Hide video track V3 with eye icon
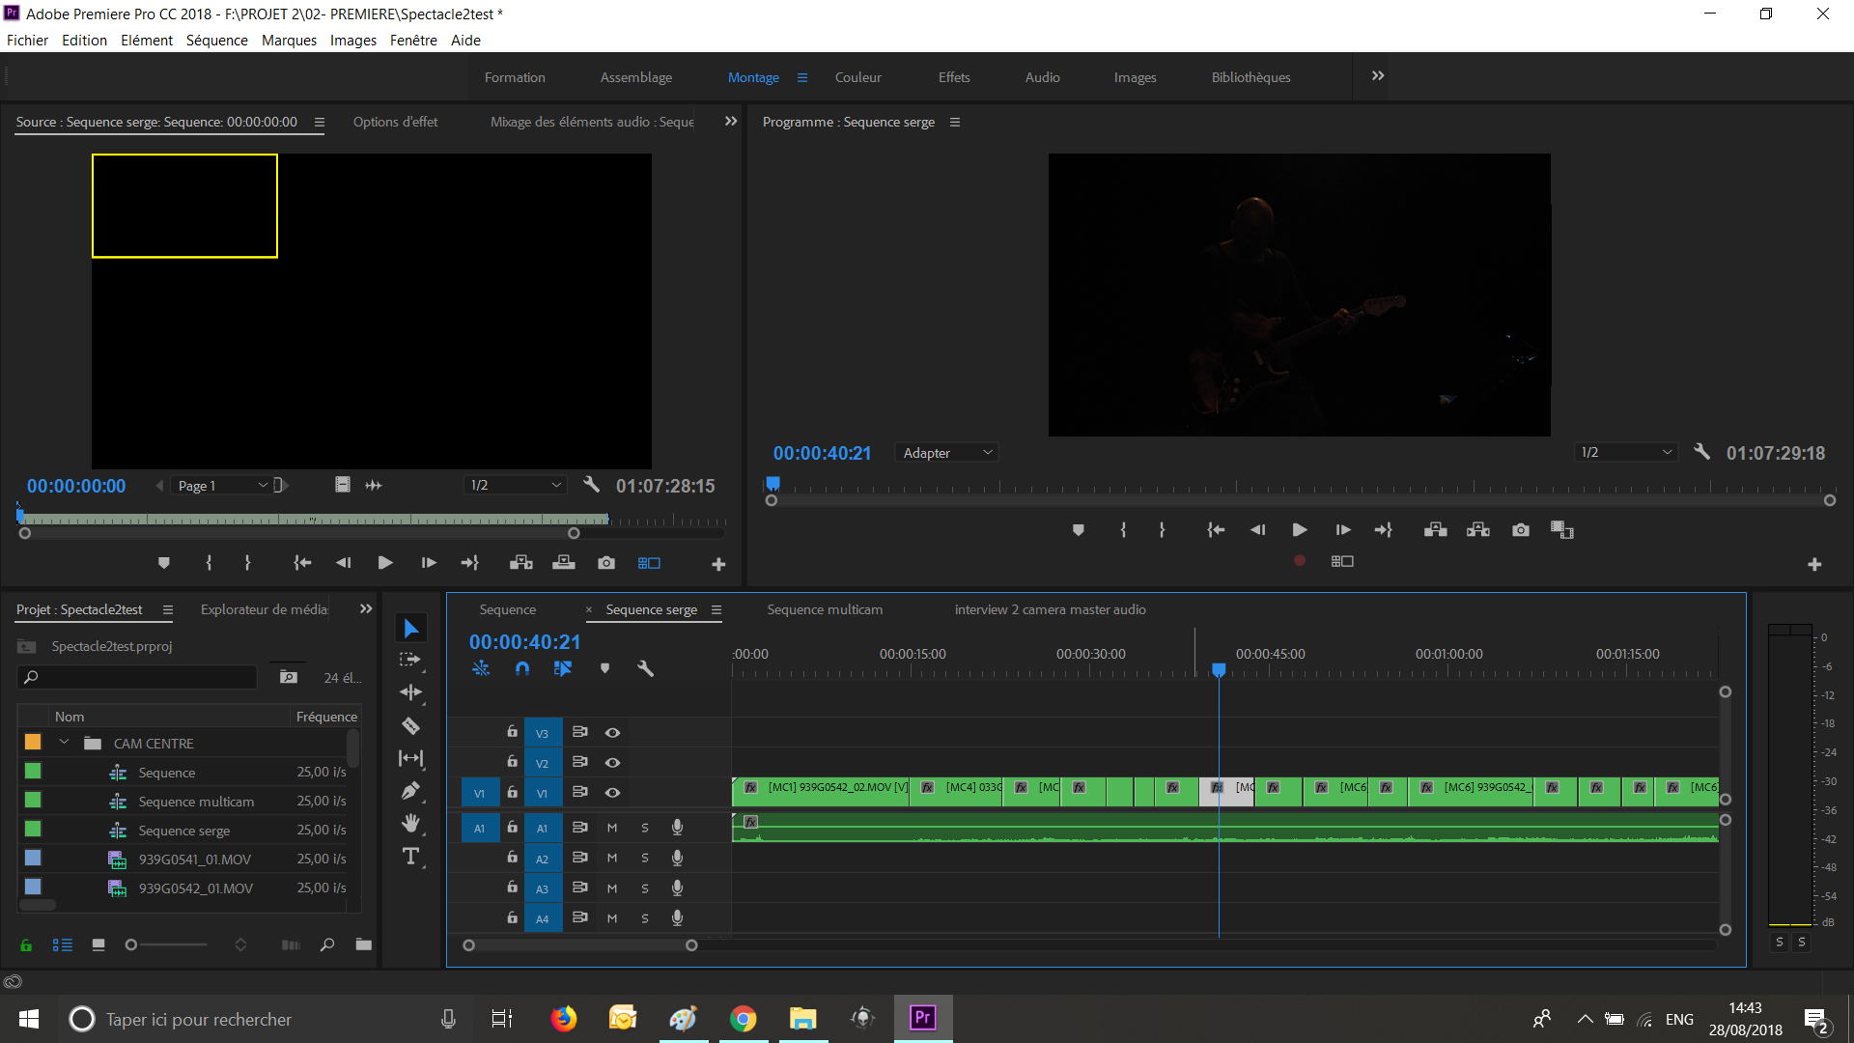This screenshot has width=1854, height=1043. point(612,733)
